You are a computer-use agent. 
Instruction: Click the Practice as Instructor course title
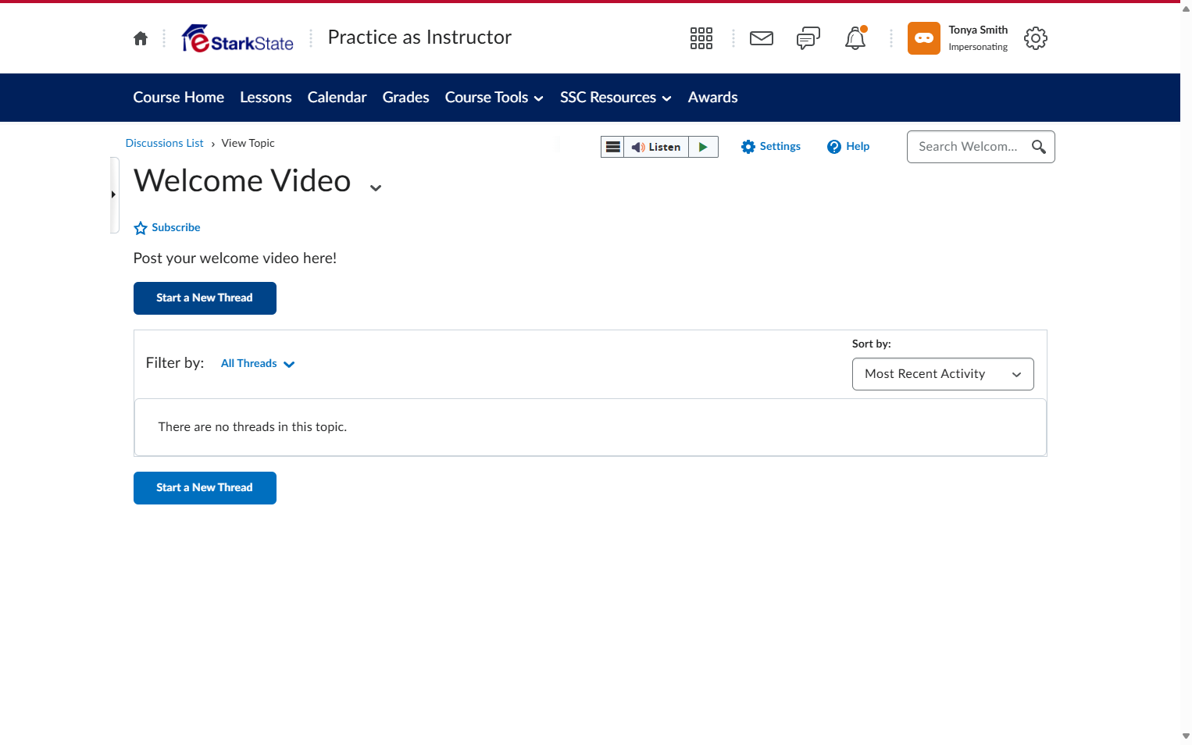click(x=419, y=37)
